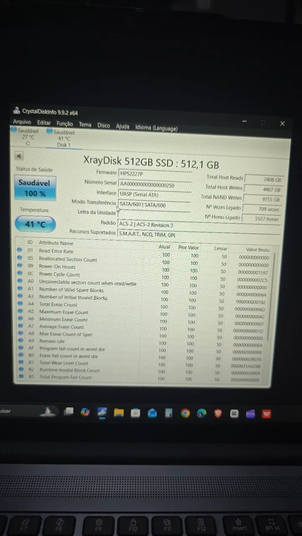Open the Editar menu
This screenshot has height=536, width=302.
click(x=44, y=123)
